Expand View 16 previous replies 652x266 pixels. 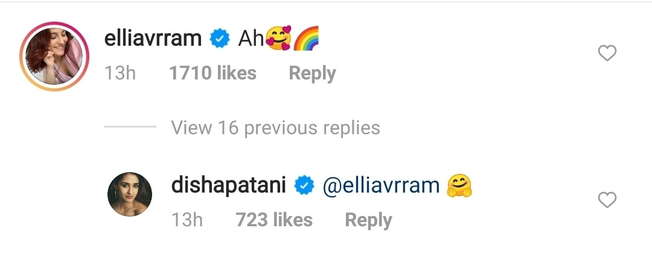click(x=275, y=128)
